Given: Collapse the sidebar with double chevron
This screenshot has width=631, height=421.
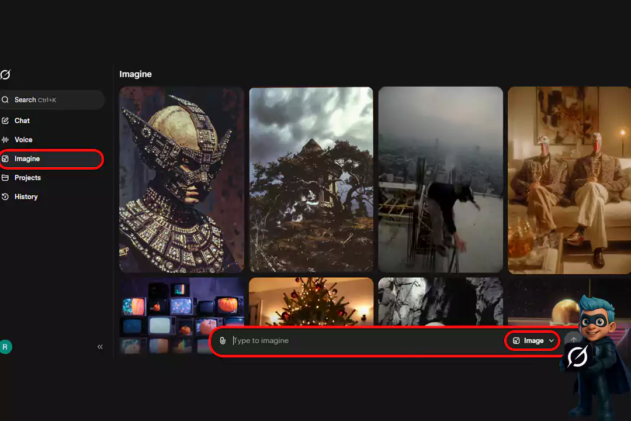Looking at the screenshot, I should [x=100, y=347].
